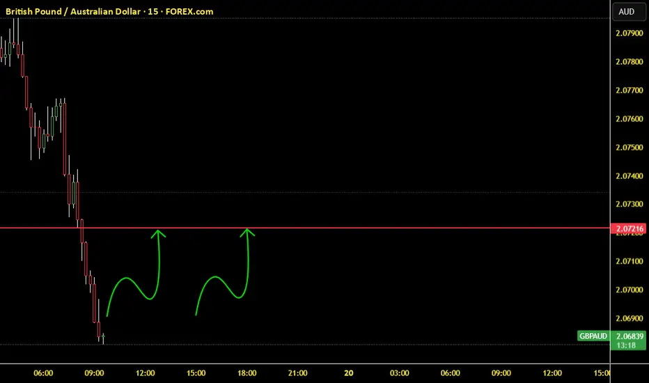This screenshot has height=383, width=649.
Task: Click the 2.07100 price axis label
Action: pos(629,261)
